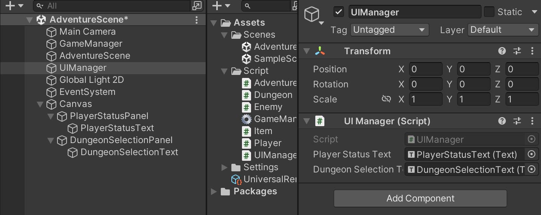Viewport: 541px width, 215px height.
Task: Select the Canvas object text
Action: (x=76, y=104)
